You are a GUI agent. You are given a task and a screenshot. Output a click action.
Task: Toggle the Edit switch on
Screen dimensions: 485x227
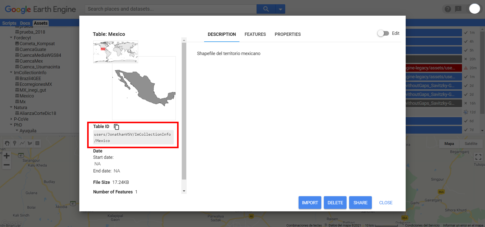point(383,33)
